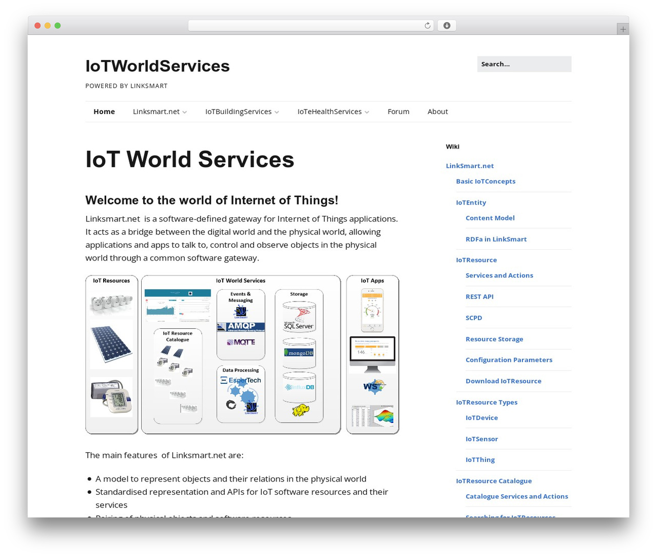Open the LinkSmart.net wiki link
The width and height of the screenshot is (657, 557).
tap(470, 166)
